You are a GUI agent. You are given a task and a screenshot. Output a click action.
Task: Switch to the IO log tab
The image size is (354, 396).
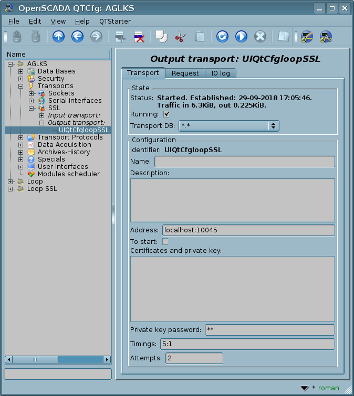click(x=221, y=73)
